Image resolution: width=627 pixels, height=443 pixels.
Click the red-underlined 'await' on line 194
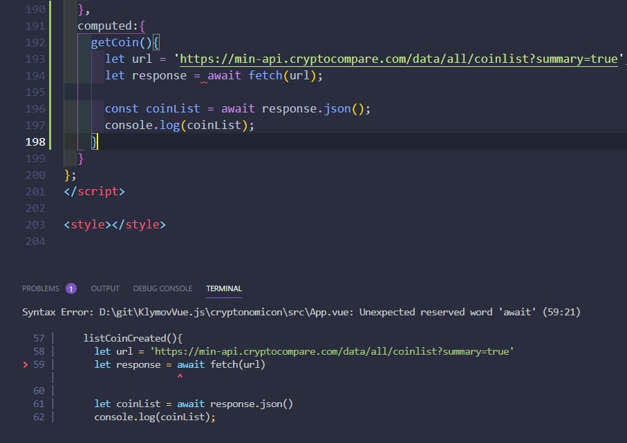pos(224,75)
